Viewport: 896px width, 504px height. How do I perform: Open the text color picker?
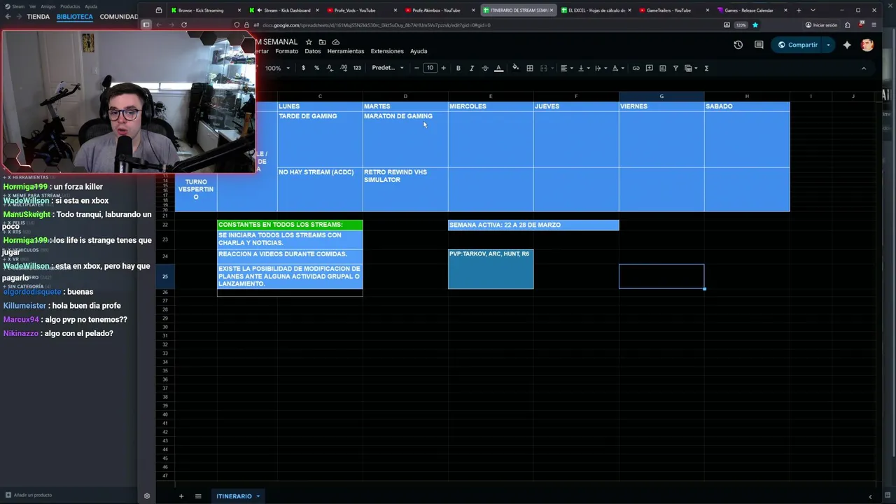(498, 68)
